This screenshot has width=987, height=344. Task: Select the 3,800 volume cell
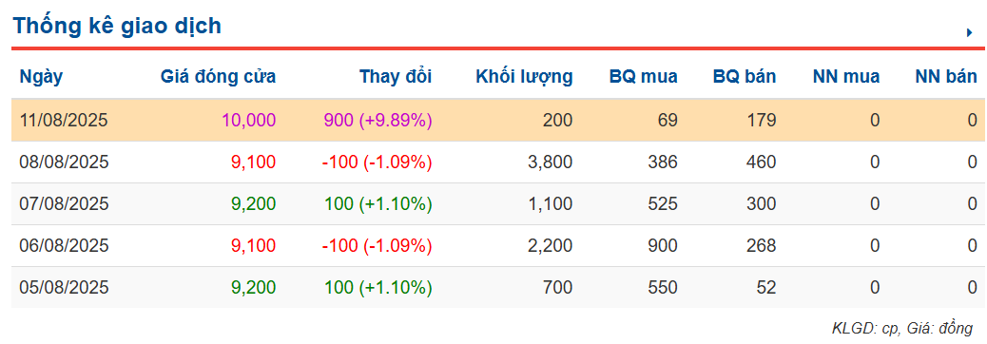(x=551, y=162)
